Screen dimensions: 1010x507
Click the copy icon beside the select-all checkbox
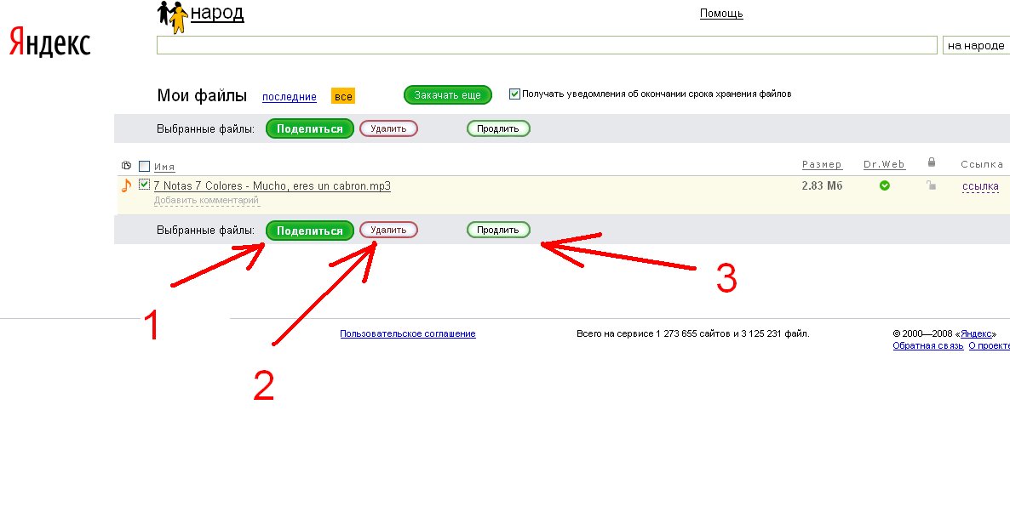(126, 165)
